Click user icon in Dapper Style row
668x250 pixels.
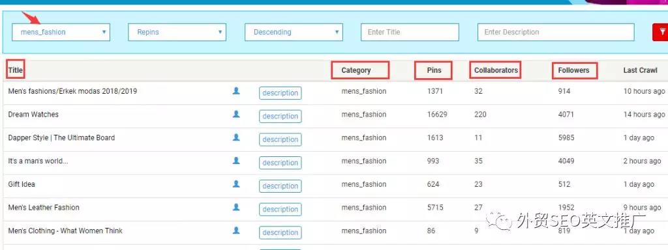coord(236,137)
